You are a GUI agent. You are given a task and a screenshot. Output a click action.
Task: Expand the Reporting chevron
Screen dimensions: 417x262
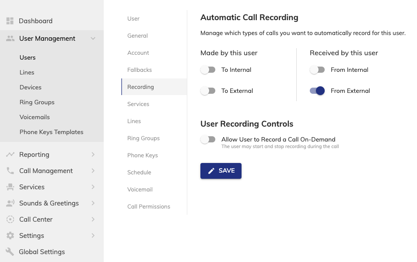coord(93,154)
